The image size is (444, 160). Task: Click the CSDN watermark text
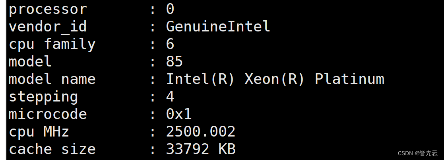[x=418, y=154]
